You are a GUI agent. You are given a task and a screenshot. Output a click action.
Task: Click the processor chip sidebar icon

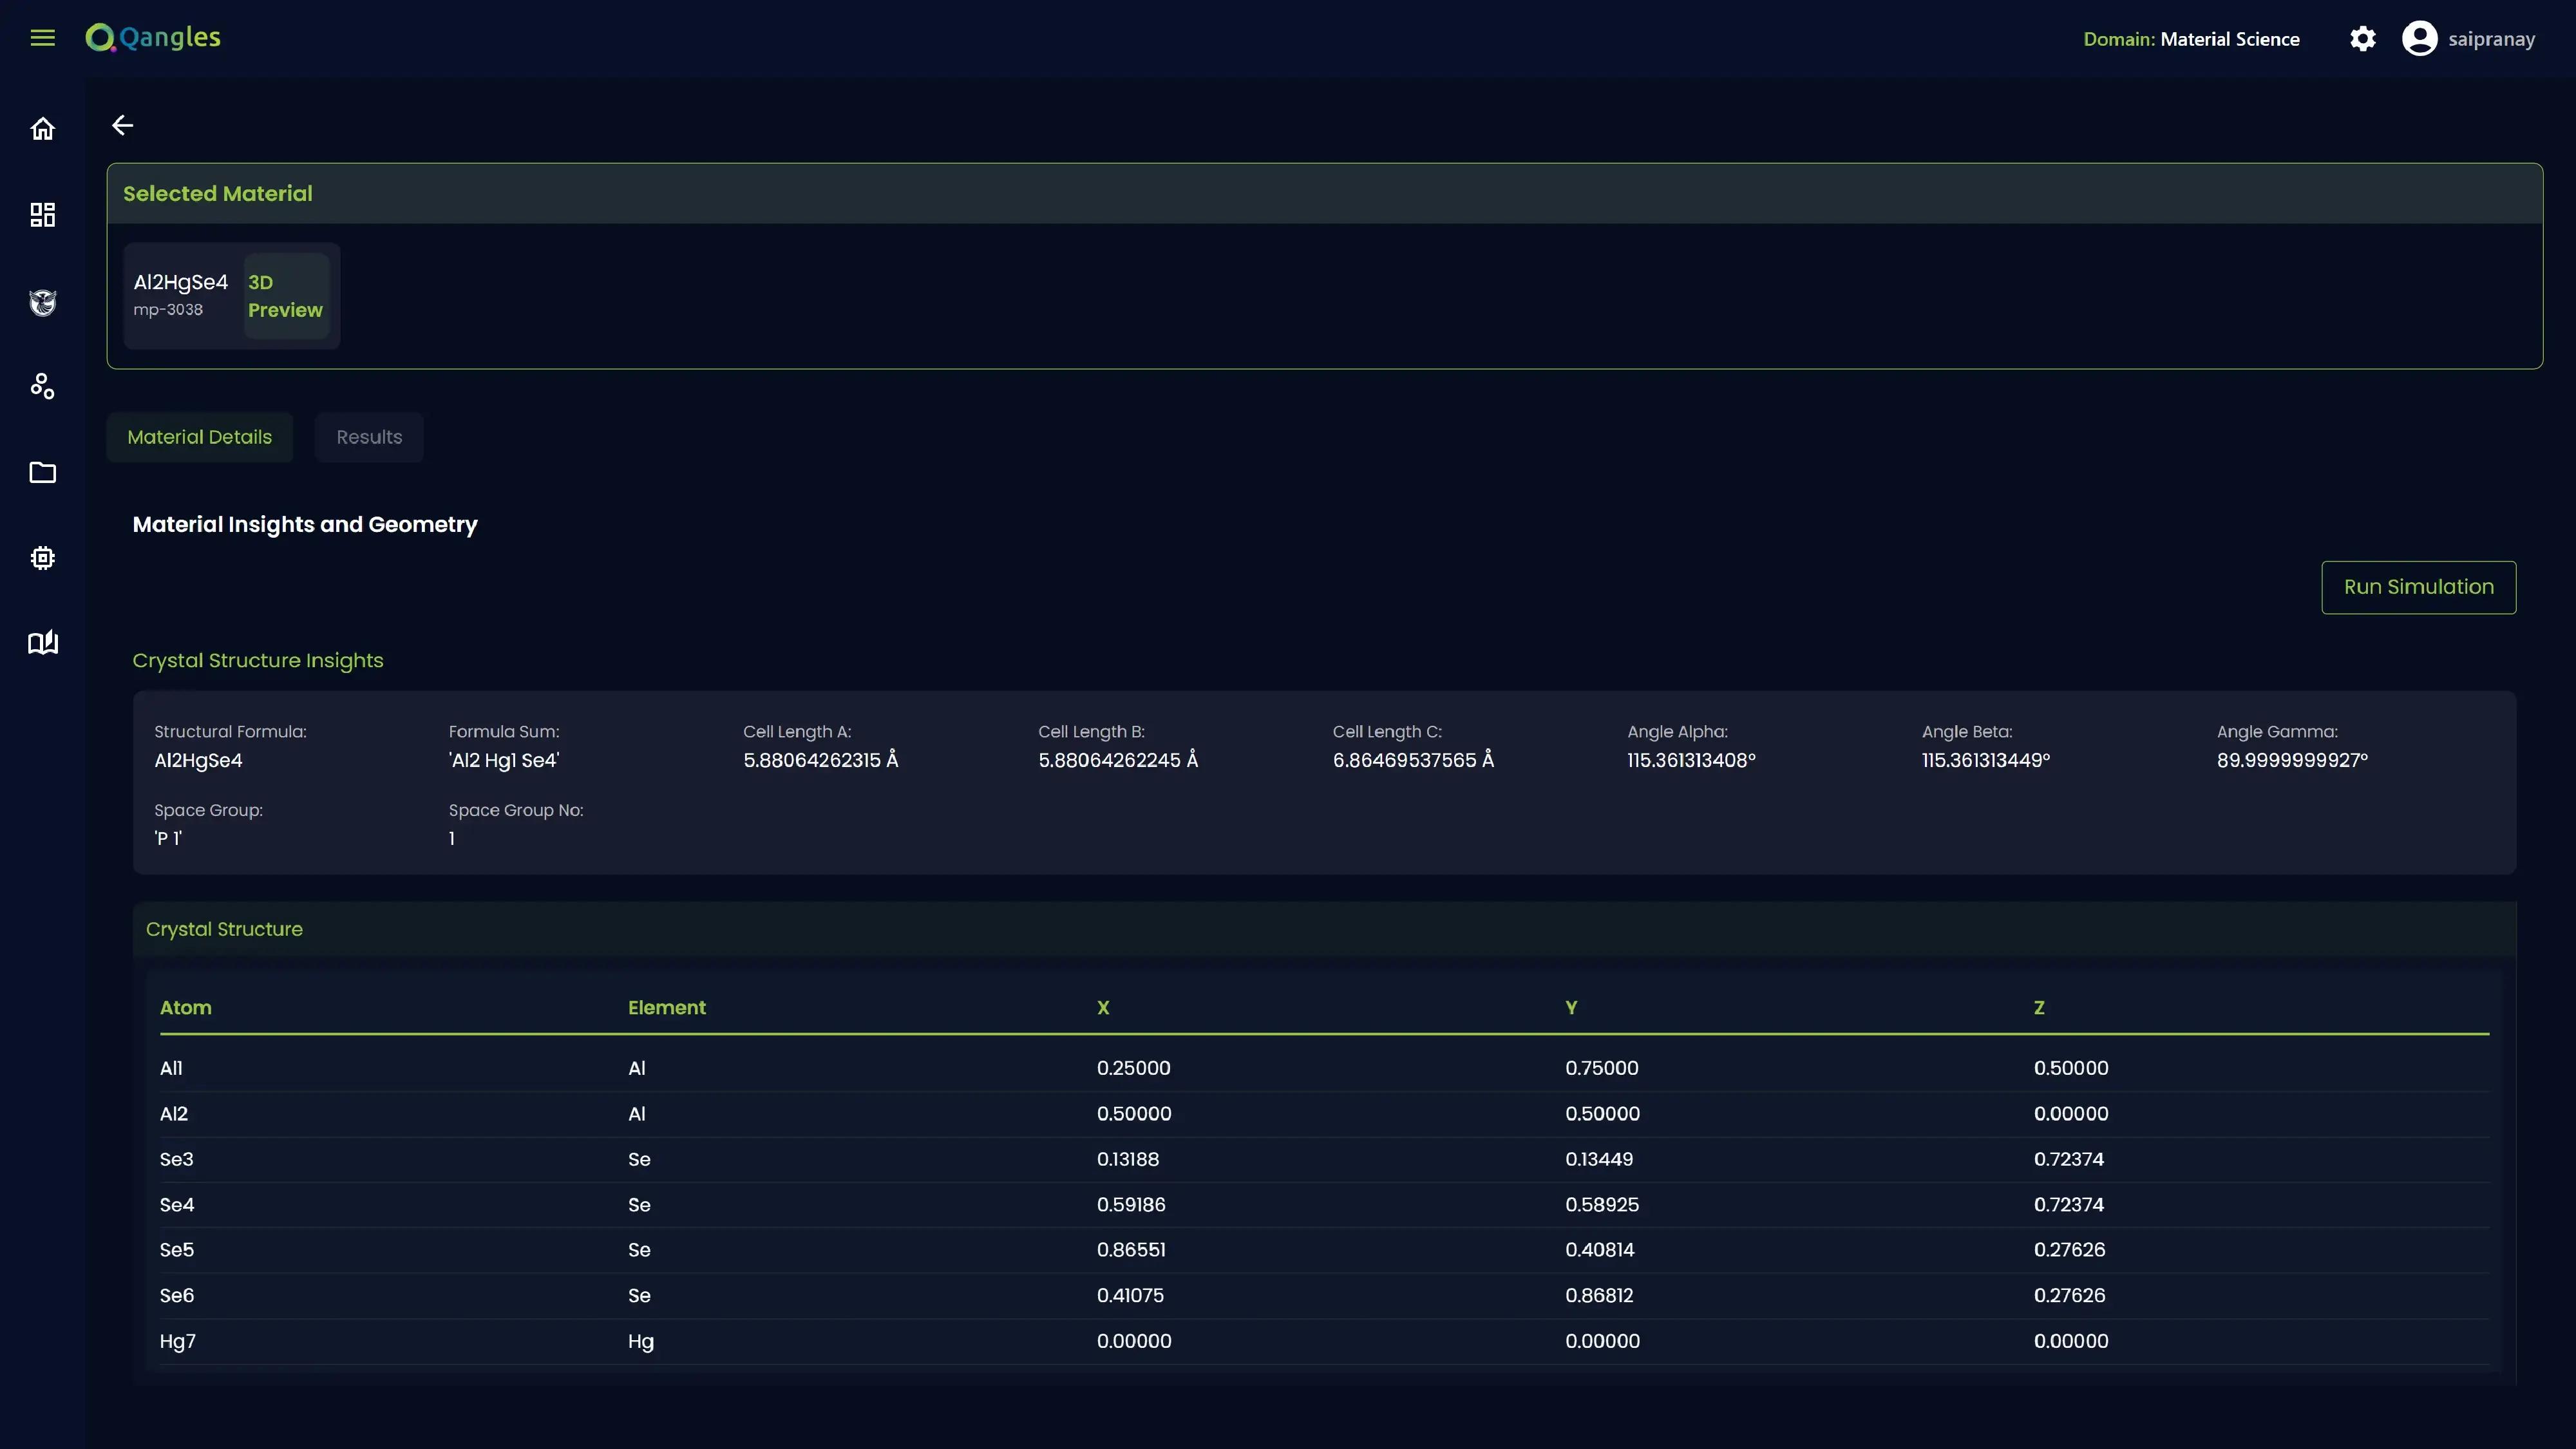[42, 558]
